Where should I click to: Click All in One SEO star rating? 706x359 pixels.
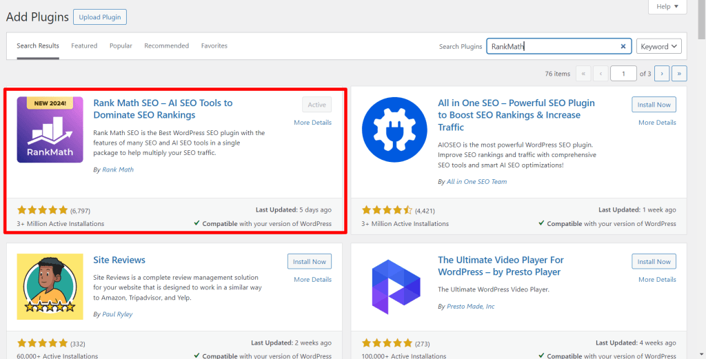[387, 210]
